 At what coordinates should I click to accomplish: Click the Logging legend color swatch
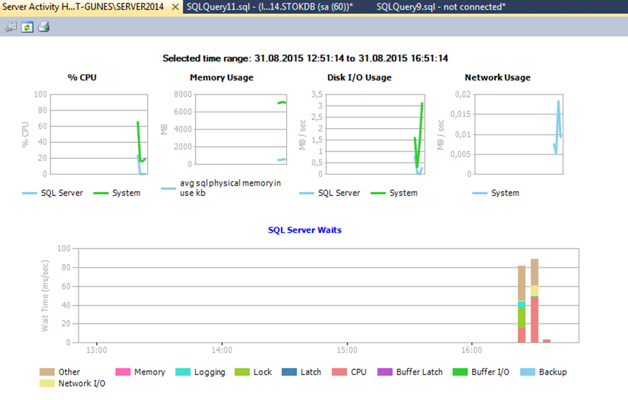coord(183,372)
